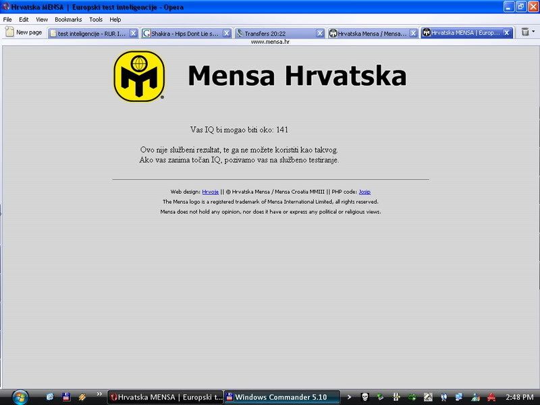Open the Windows Start orb
Image resolution: width=540 pixels, height=405 pixels.
click(x=20, y=398)
